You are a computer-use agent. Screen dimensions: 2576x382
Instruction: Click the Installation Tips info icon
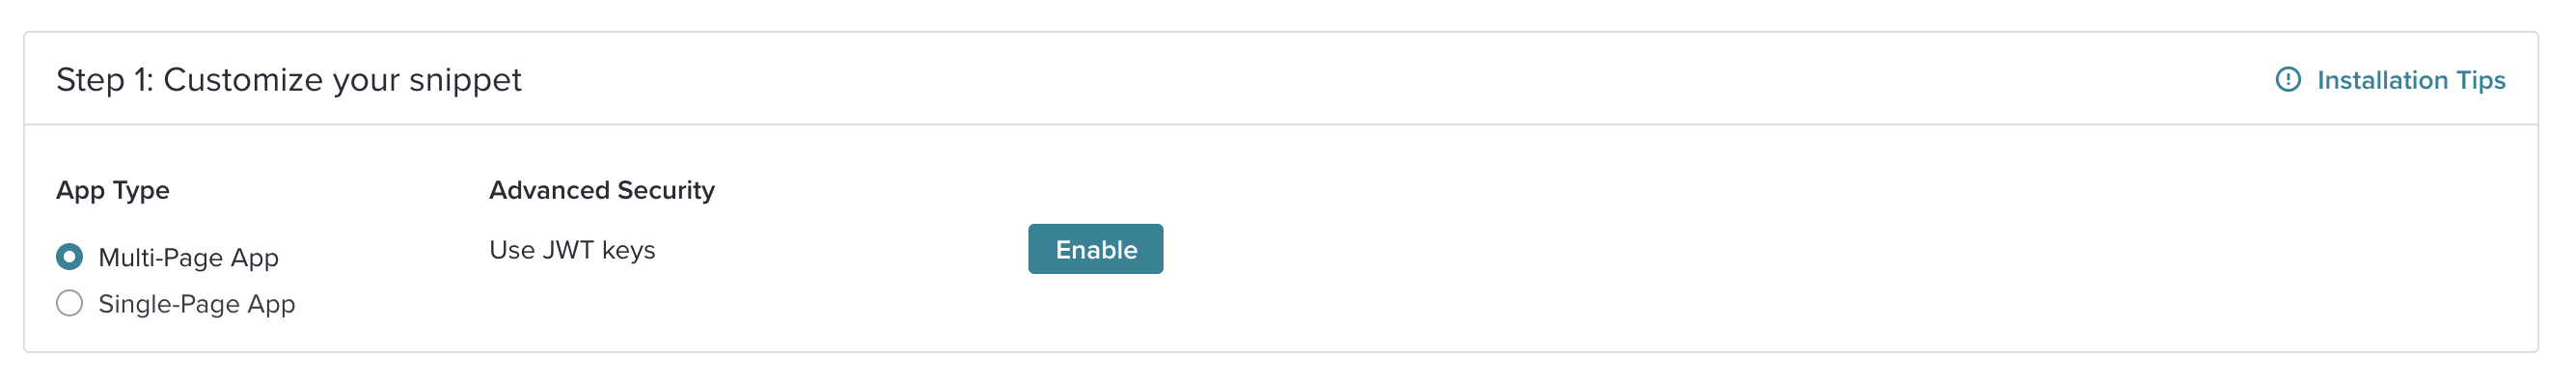(2288, 80)
